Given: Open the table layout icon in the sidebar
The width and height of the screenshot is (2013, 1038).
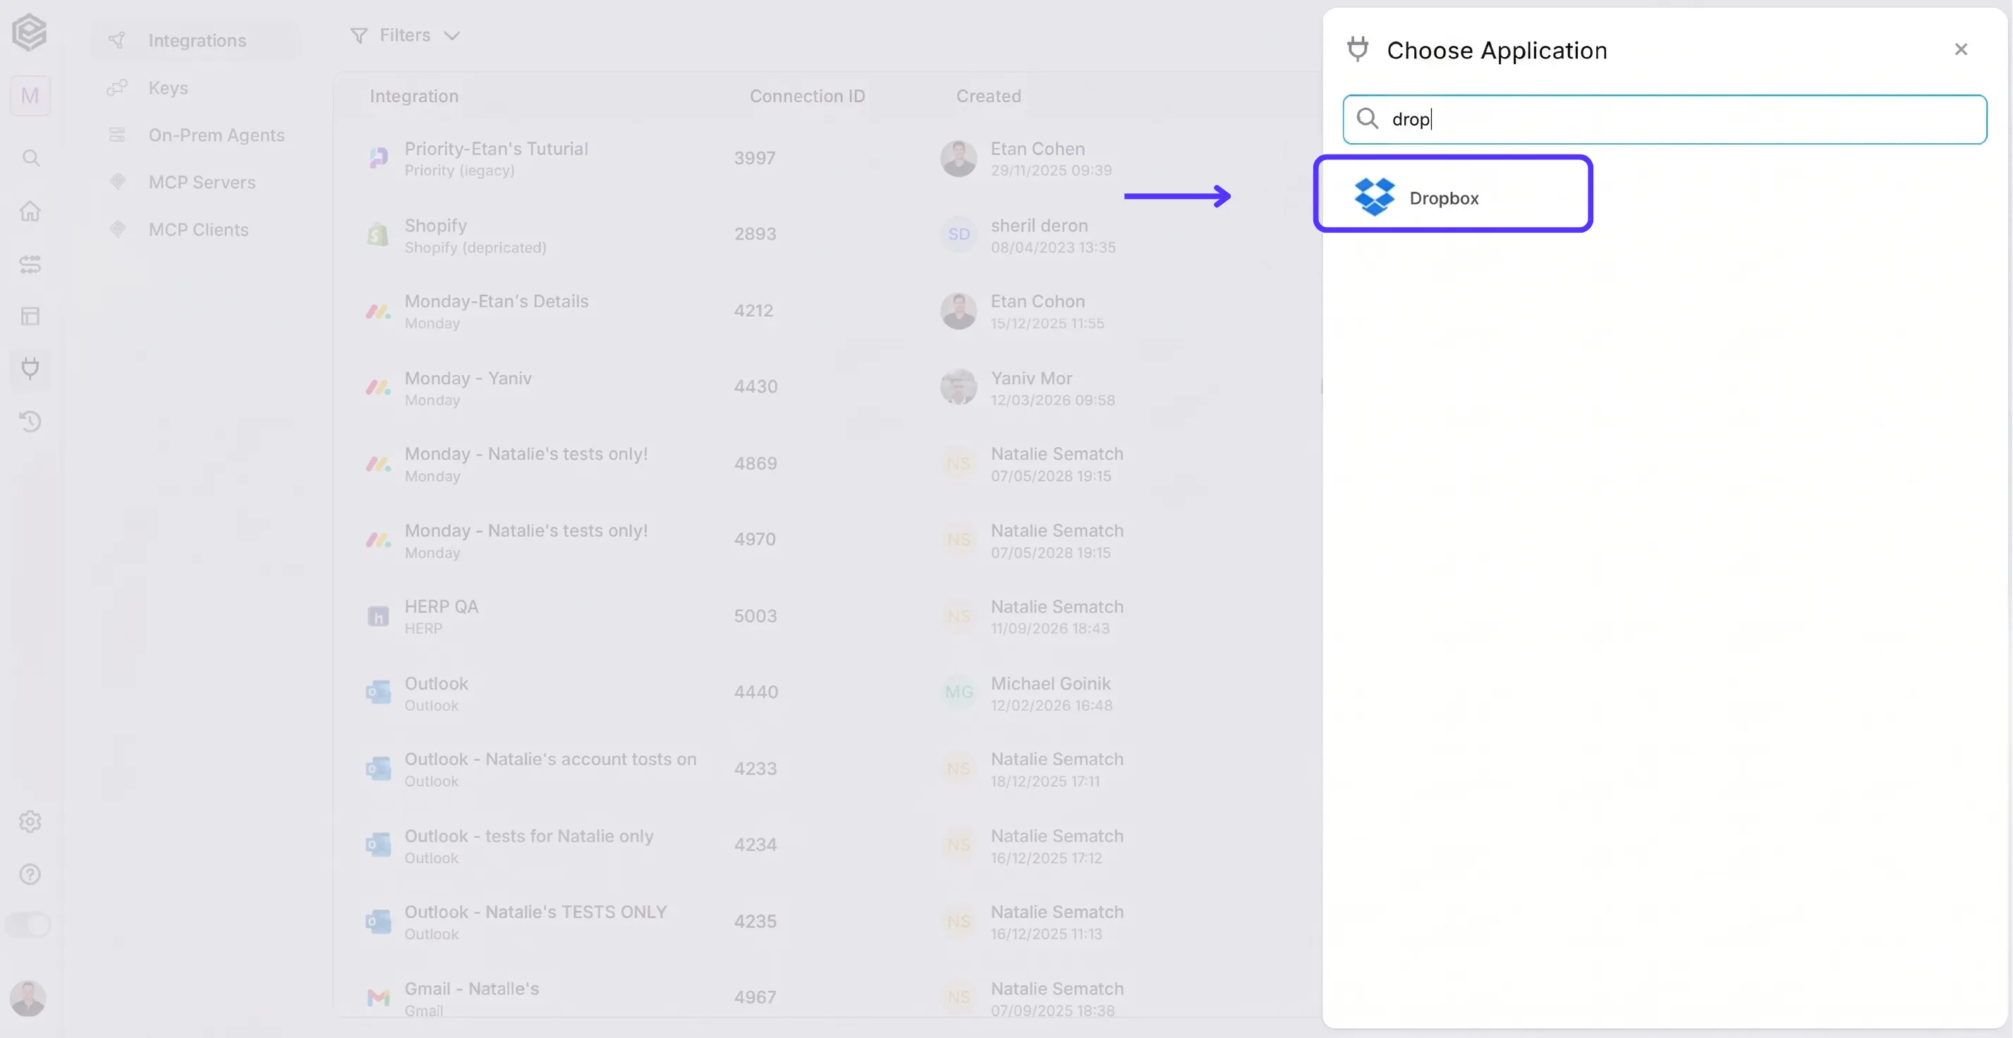Looking at the screenshot, I should 30,317.
